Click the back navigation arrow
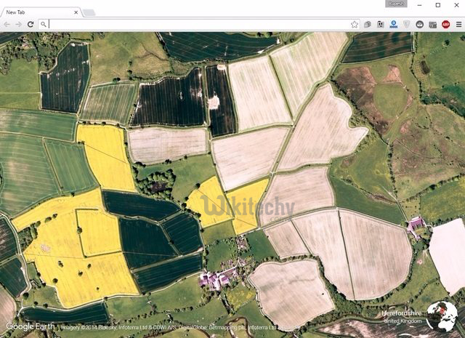This screenshot has height=338, width=465. (x=7, y=24)
